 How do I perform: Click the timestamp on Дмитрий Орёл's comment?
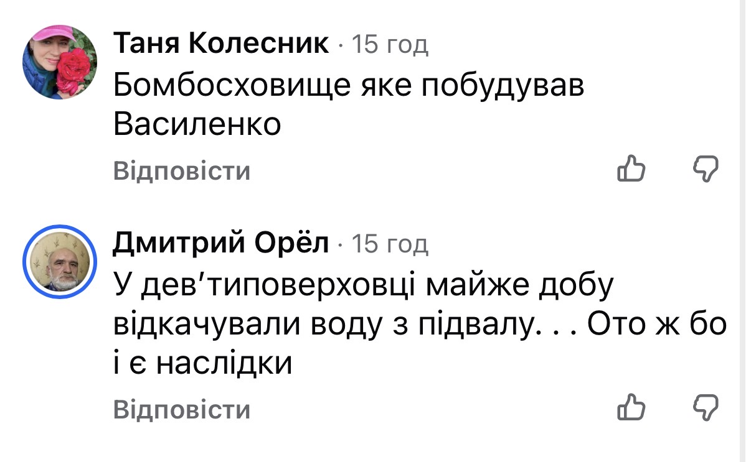pyautogui.click(x=390, y=245)
